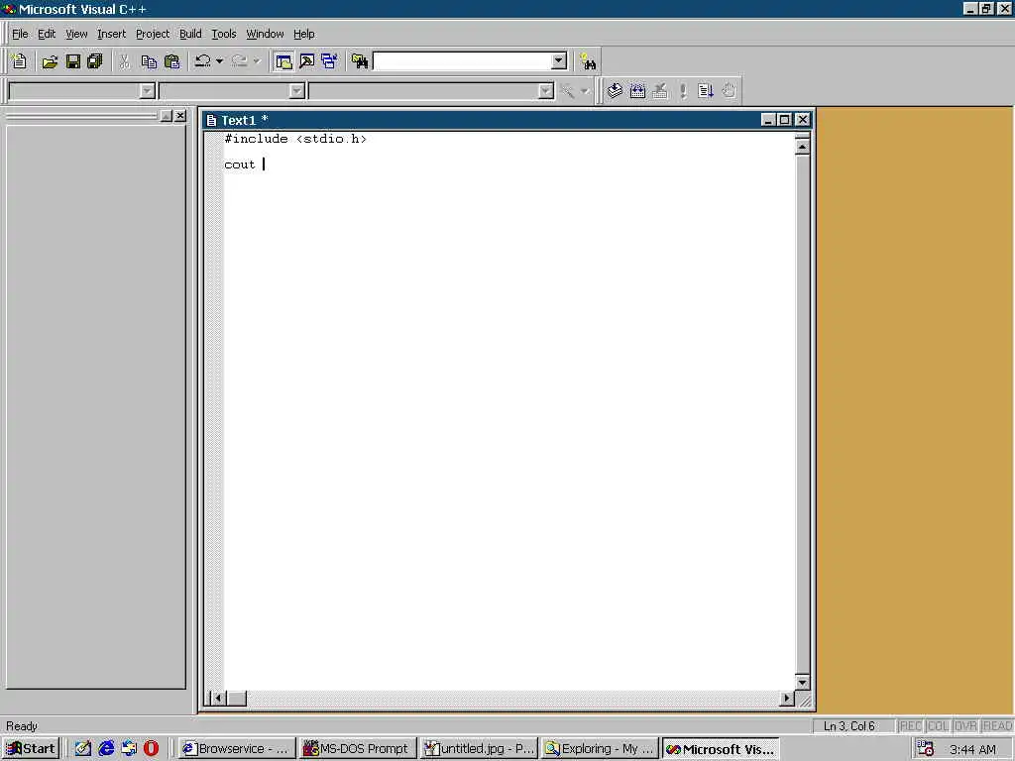The image size is (1015, 761).
Task: Open the WizardBar class dropdown
Action: (x=147, y=91)
